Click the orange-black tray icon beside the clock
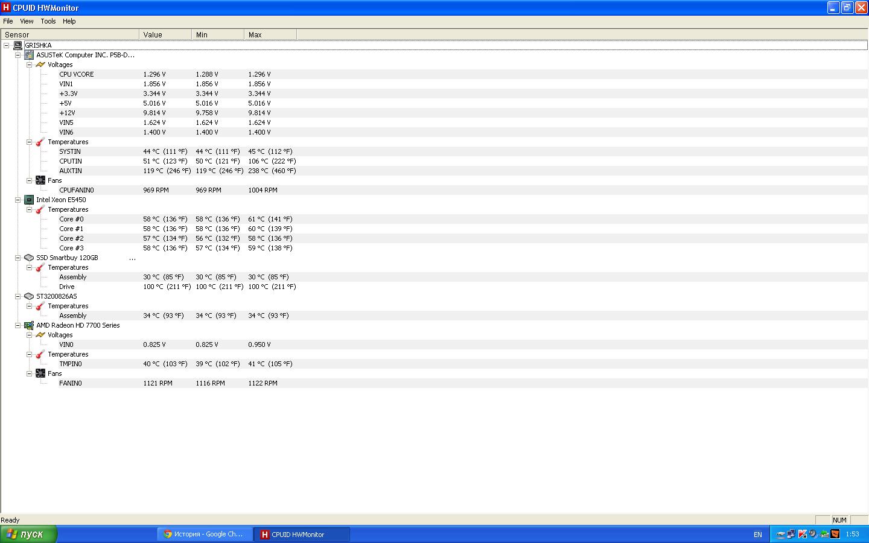The image size is (869, 543). coord(835,534)
